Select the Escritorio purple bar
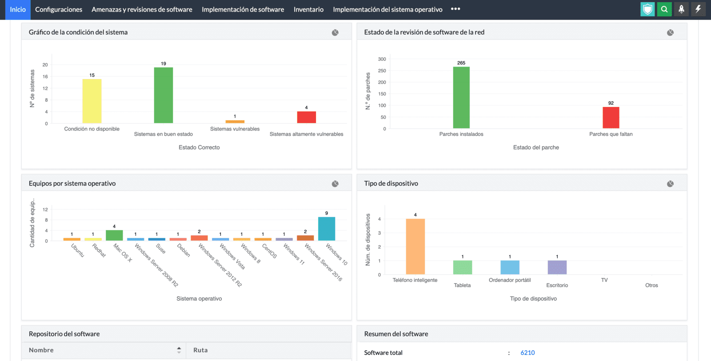This screenshot has width=711, height=361. 557,267
